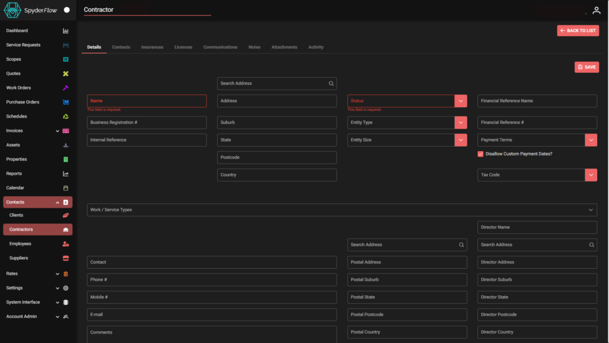Click the Postal Address field
609x343 pixels.
pyautogui.click(x=407, y=262)
